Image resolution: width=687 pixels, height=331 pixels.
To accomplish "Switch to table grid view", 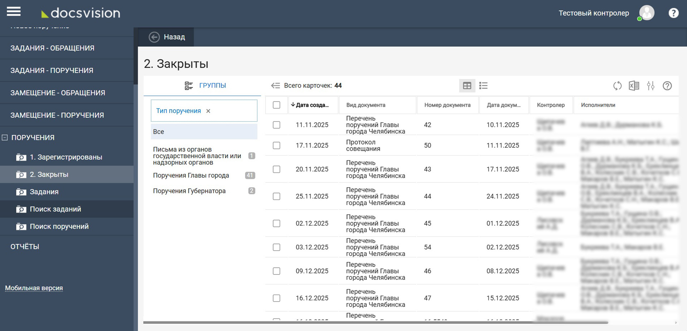I will (467, 86).
